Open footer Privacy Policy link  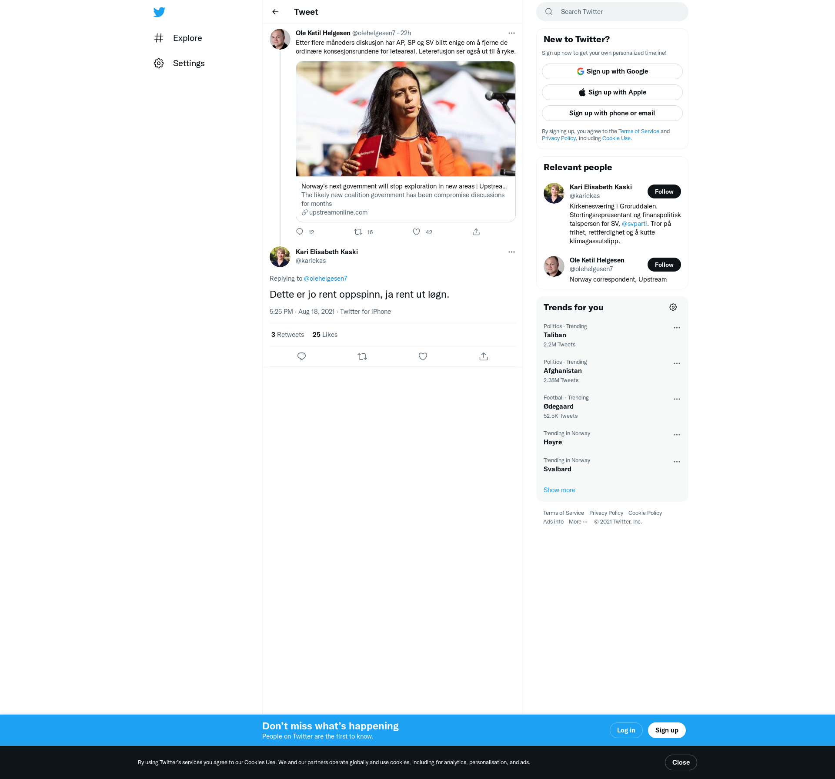point(606,513)
